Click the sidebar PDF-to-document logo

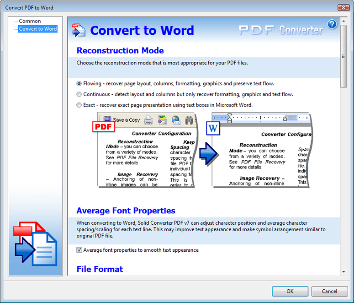click(x=36, y=243)
